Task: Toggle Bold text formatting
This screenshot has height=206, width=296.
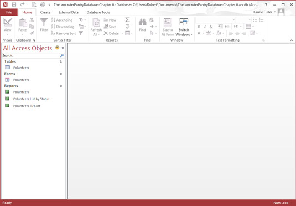Action: click(199, 27)
